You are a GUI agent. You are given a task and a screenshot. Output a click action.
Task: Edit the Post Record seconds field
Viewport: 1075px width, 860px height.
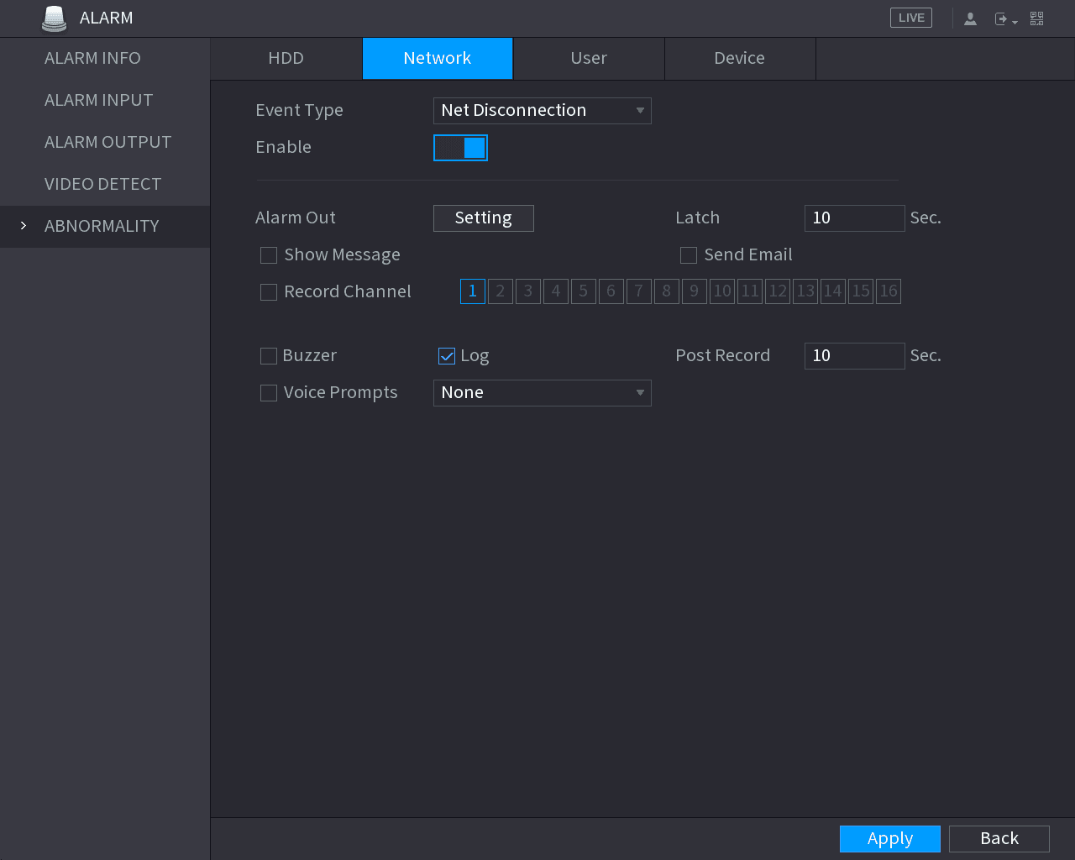click(855, 356)
